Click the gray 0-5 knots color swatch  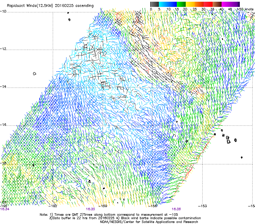154,4
